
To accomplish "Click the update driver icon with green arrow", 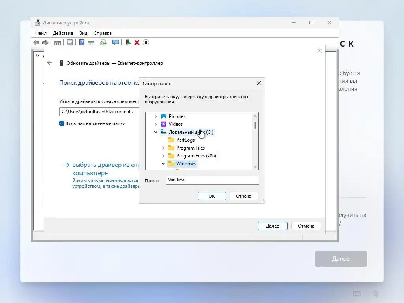I will (128, 43).
